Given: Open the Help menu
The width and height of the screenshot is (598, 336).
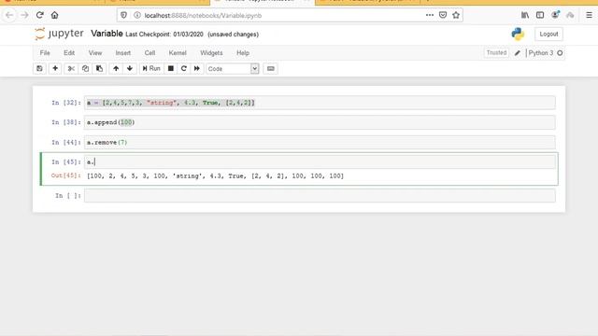Looking at the screenshot, I should point(243,53).
